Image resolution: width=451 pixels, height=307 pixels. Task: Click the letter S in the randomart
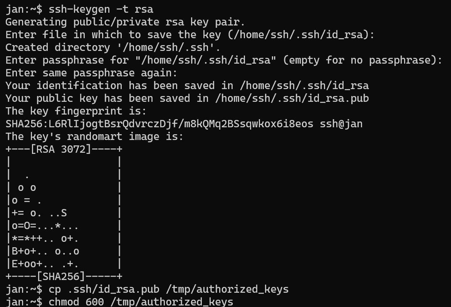(64, 213)
